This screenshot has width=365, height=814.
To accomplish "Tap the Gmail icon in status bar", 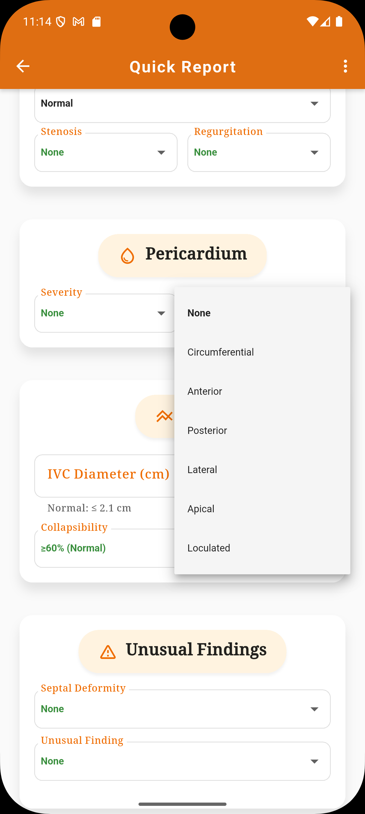I will tap(78, 22).
